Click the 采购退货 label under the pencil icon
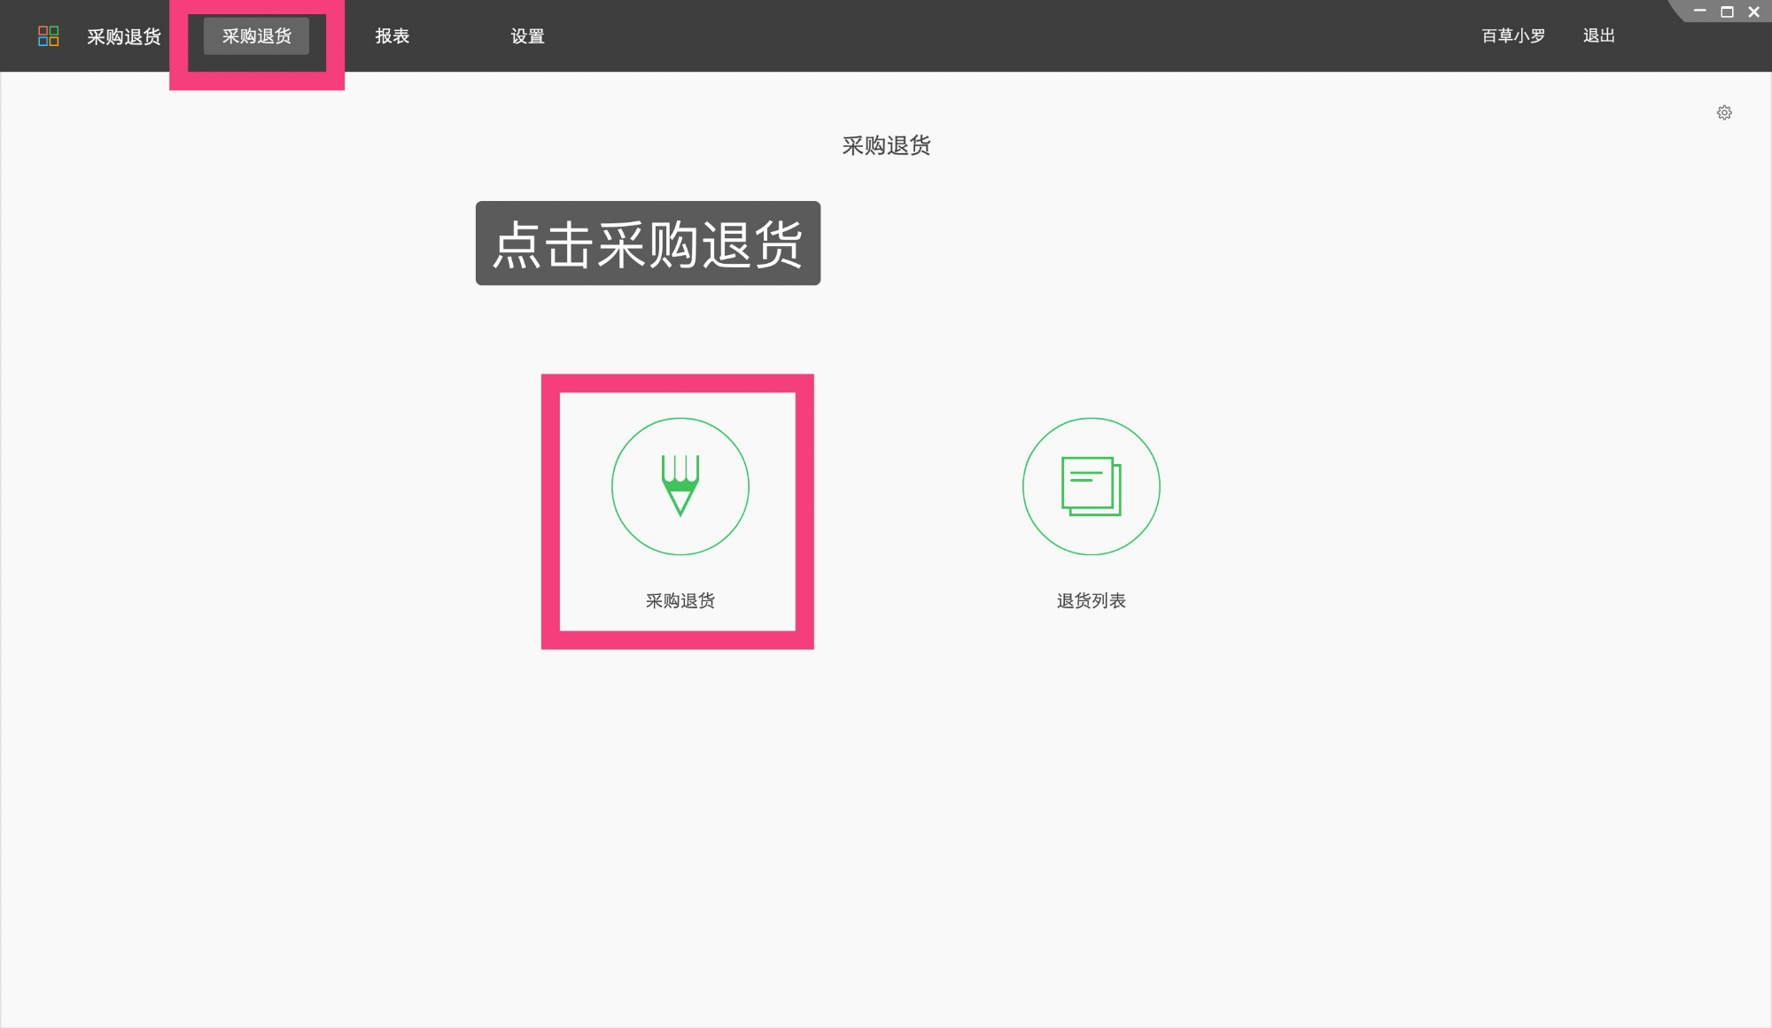 click(680, 599)
